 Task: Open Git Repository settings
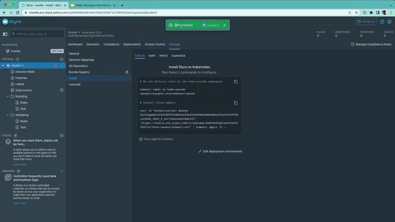click(x=78, y=66)
